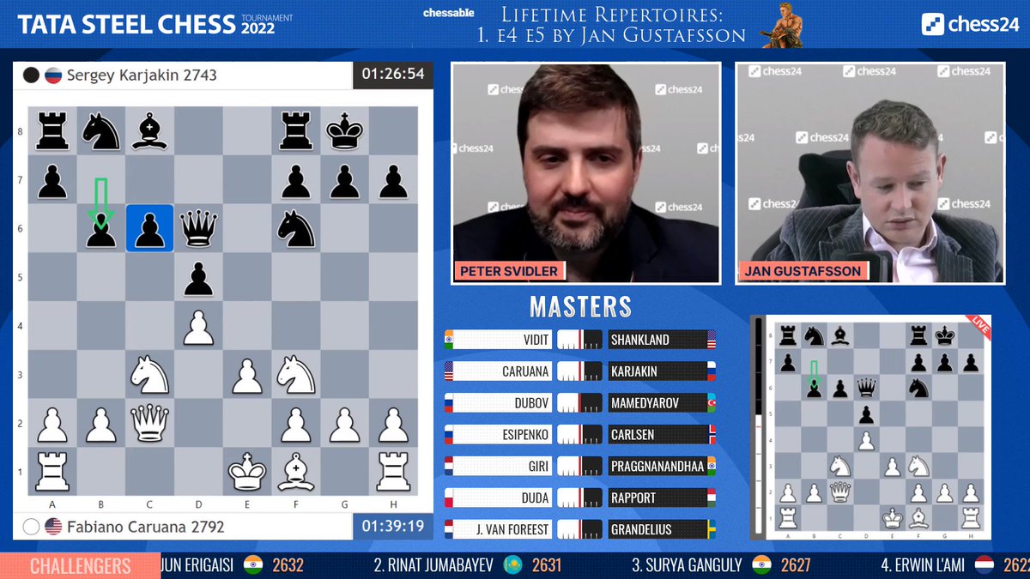The height and width of the screenshot is (579, 1030).
Task: Click the evaluation bar between Duda and Rapport
Action: pyautogui.click(x=579, y=498)
